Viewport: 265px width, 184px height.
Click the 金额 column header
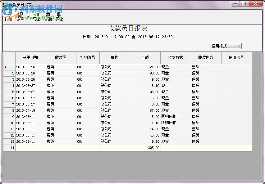(145, 58)
